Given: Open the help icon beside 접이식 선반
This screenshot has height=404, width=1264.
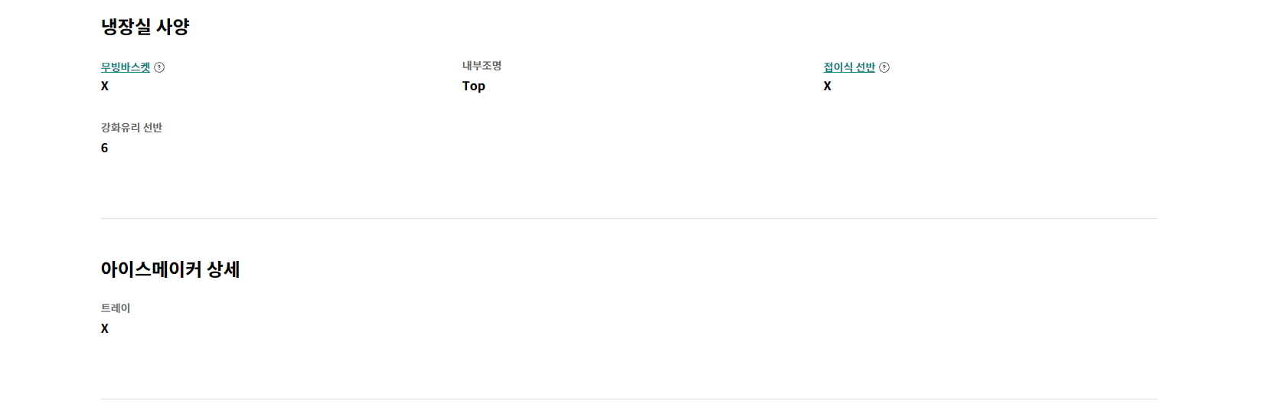Looking at the screenshot, I should [x=884, y=67].
